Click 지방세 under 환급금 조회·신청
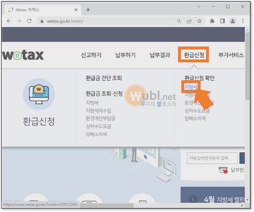Image resolution: width=254 pixels, height=212 pixels. (92, 102)
